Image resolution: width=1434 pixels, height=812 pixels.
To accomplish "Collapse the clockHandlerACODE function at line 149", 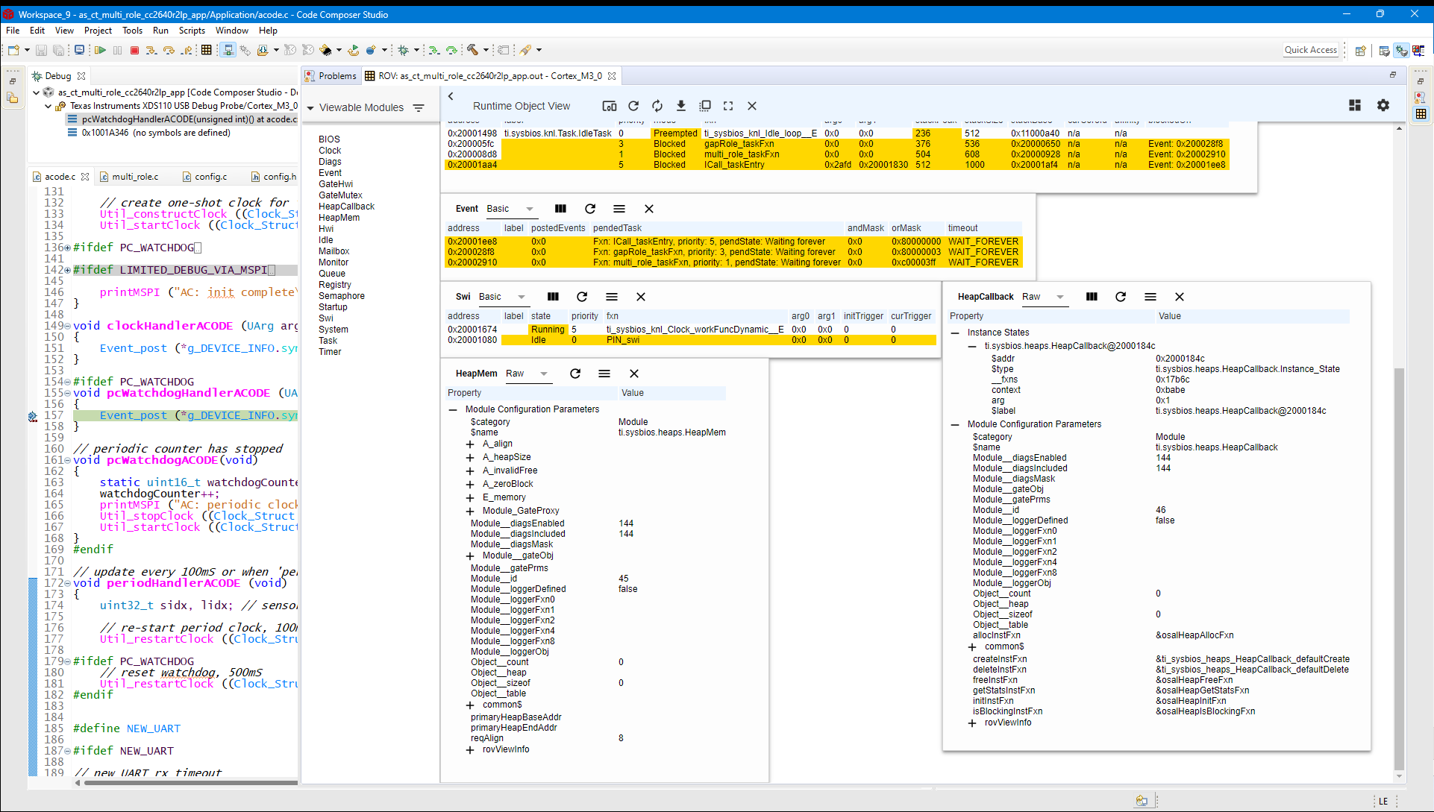I will coord(67,326).
